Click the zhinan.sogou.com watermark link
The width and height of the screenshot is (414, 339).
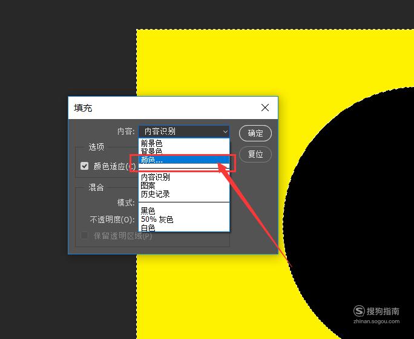376,321
